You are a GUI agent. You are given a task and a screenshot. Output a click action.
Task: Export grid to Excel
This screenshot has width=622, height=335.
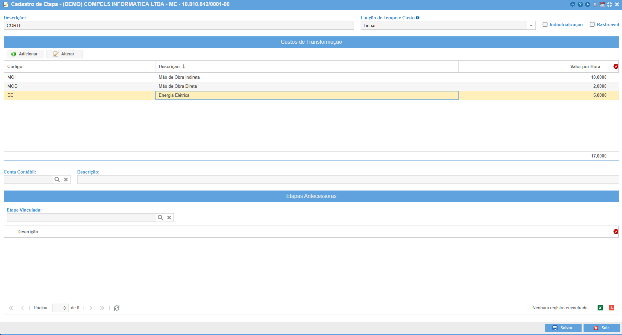coord(600,308)
